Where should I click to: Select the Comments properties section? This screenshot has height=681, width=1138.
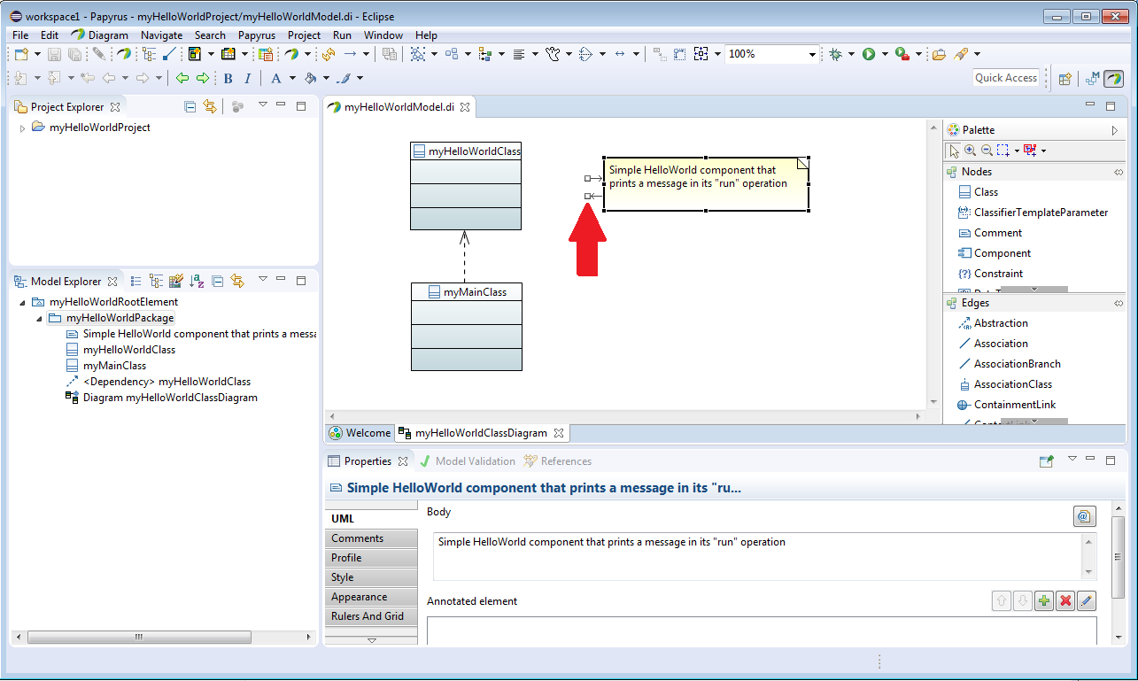click(x=371, y=538)
